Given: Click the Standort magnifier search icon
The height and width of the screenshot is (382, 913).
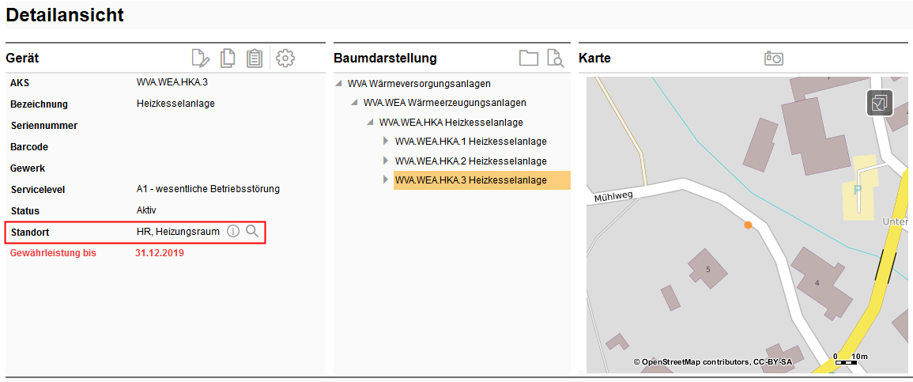Looking at the screenshot, I should point(252,231).
